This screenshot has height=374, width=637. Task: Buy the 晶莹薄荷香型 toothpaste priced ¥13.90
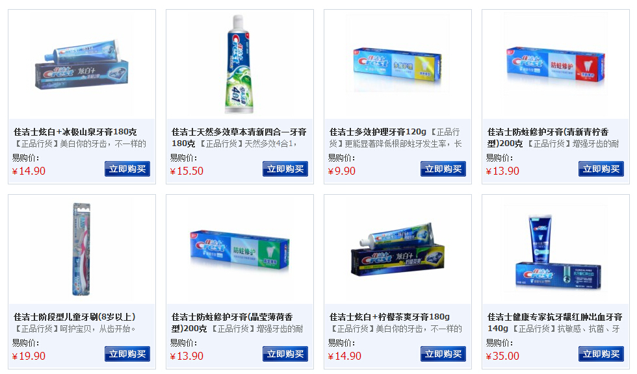click(285, 354)
